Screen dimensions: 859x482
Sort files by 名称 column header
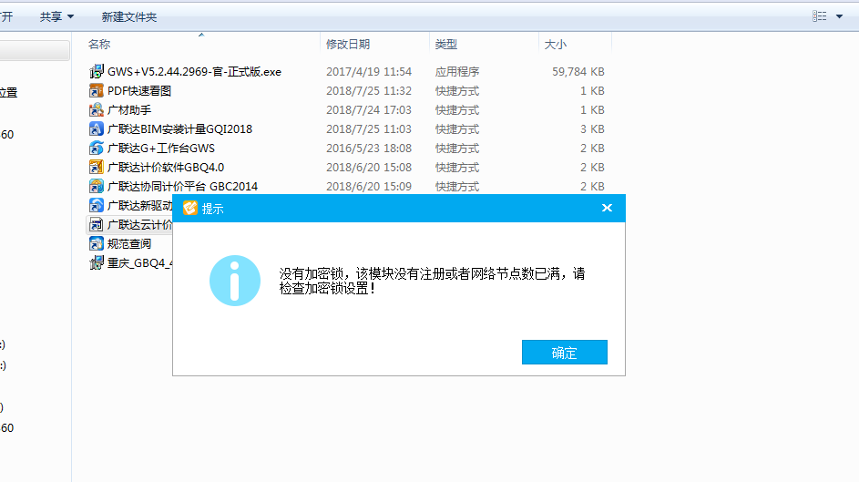pos(99,44)
